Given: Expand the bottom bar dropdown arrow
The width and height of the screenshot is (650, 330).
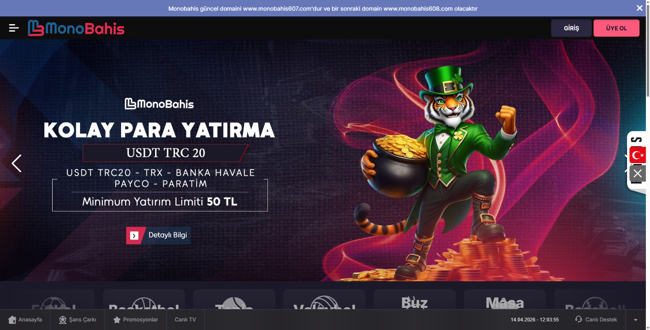Looking at the screenshot, I should click(636, 320).
